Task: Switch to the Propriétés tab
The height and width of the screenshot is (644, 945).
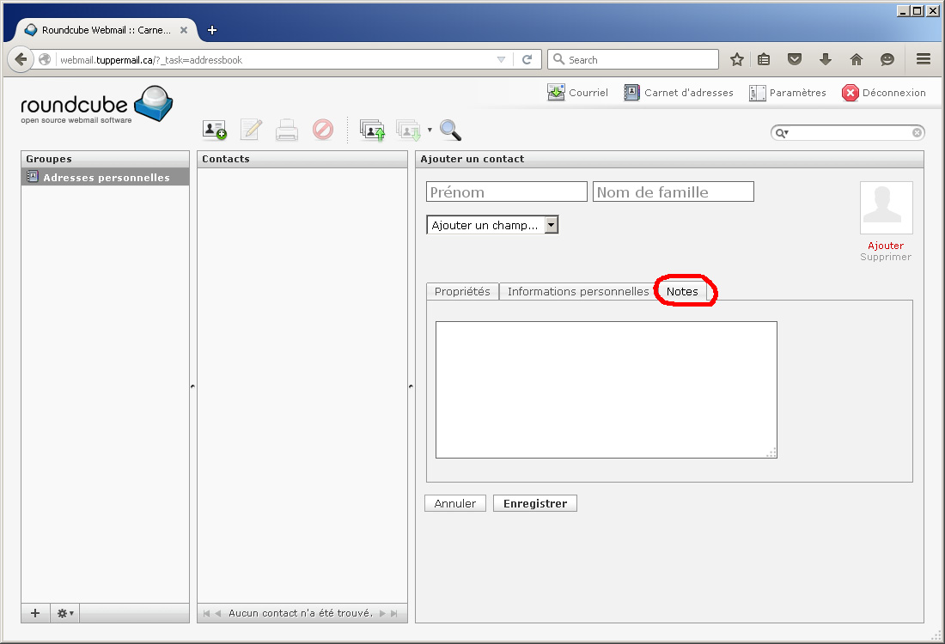Action: coord(462,291)
